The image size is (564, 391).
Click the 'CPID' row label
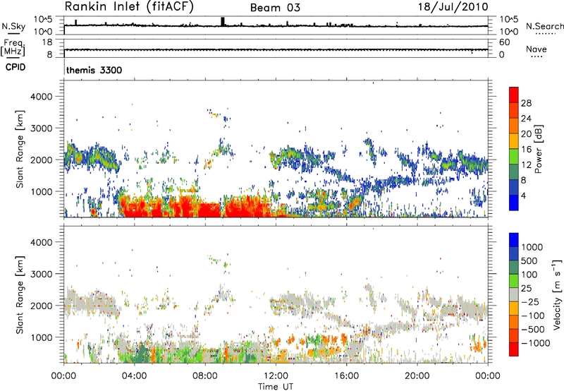tap(16, 67)
